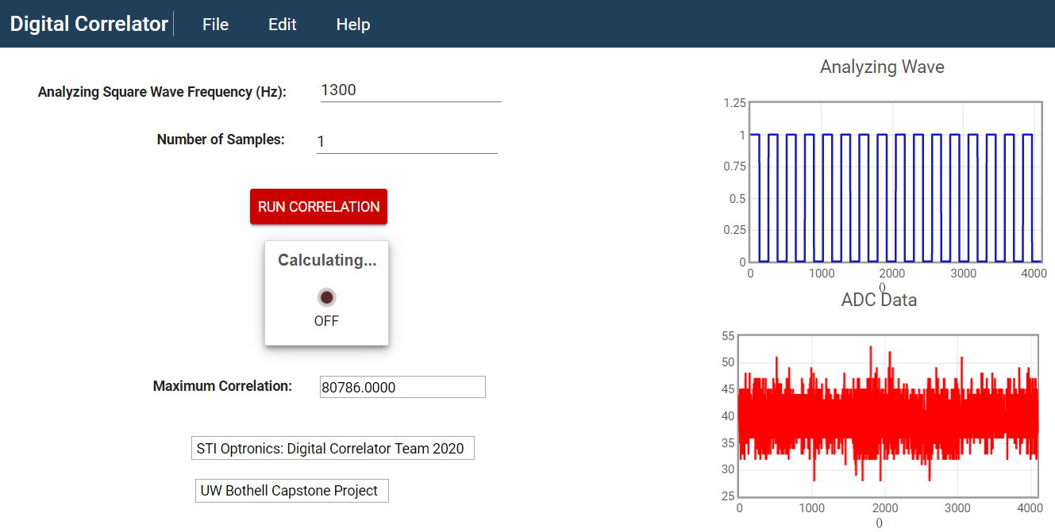Click the Calculating... panel heading
1055x532 pixels.
click(327, 260)
